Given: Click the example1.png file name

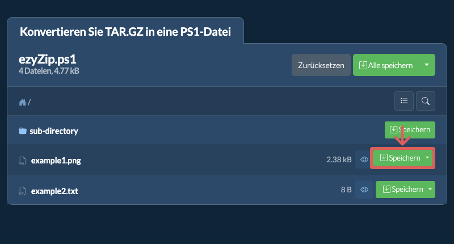Looking at the screenshot, I should 56,161.
